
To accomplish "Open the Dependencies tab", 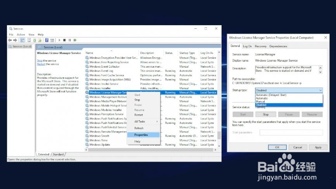I will click(x=278, y=46).
